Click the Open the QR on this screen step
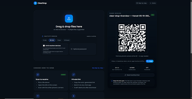 tap(48, 85)
